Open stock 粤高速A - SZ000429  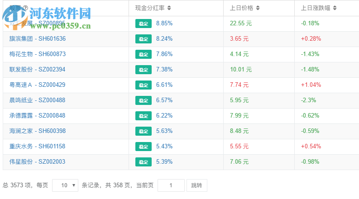[37, 85]
